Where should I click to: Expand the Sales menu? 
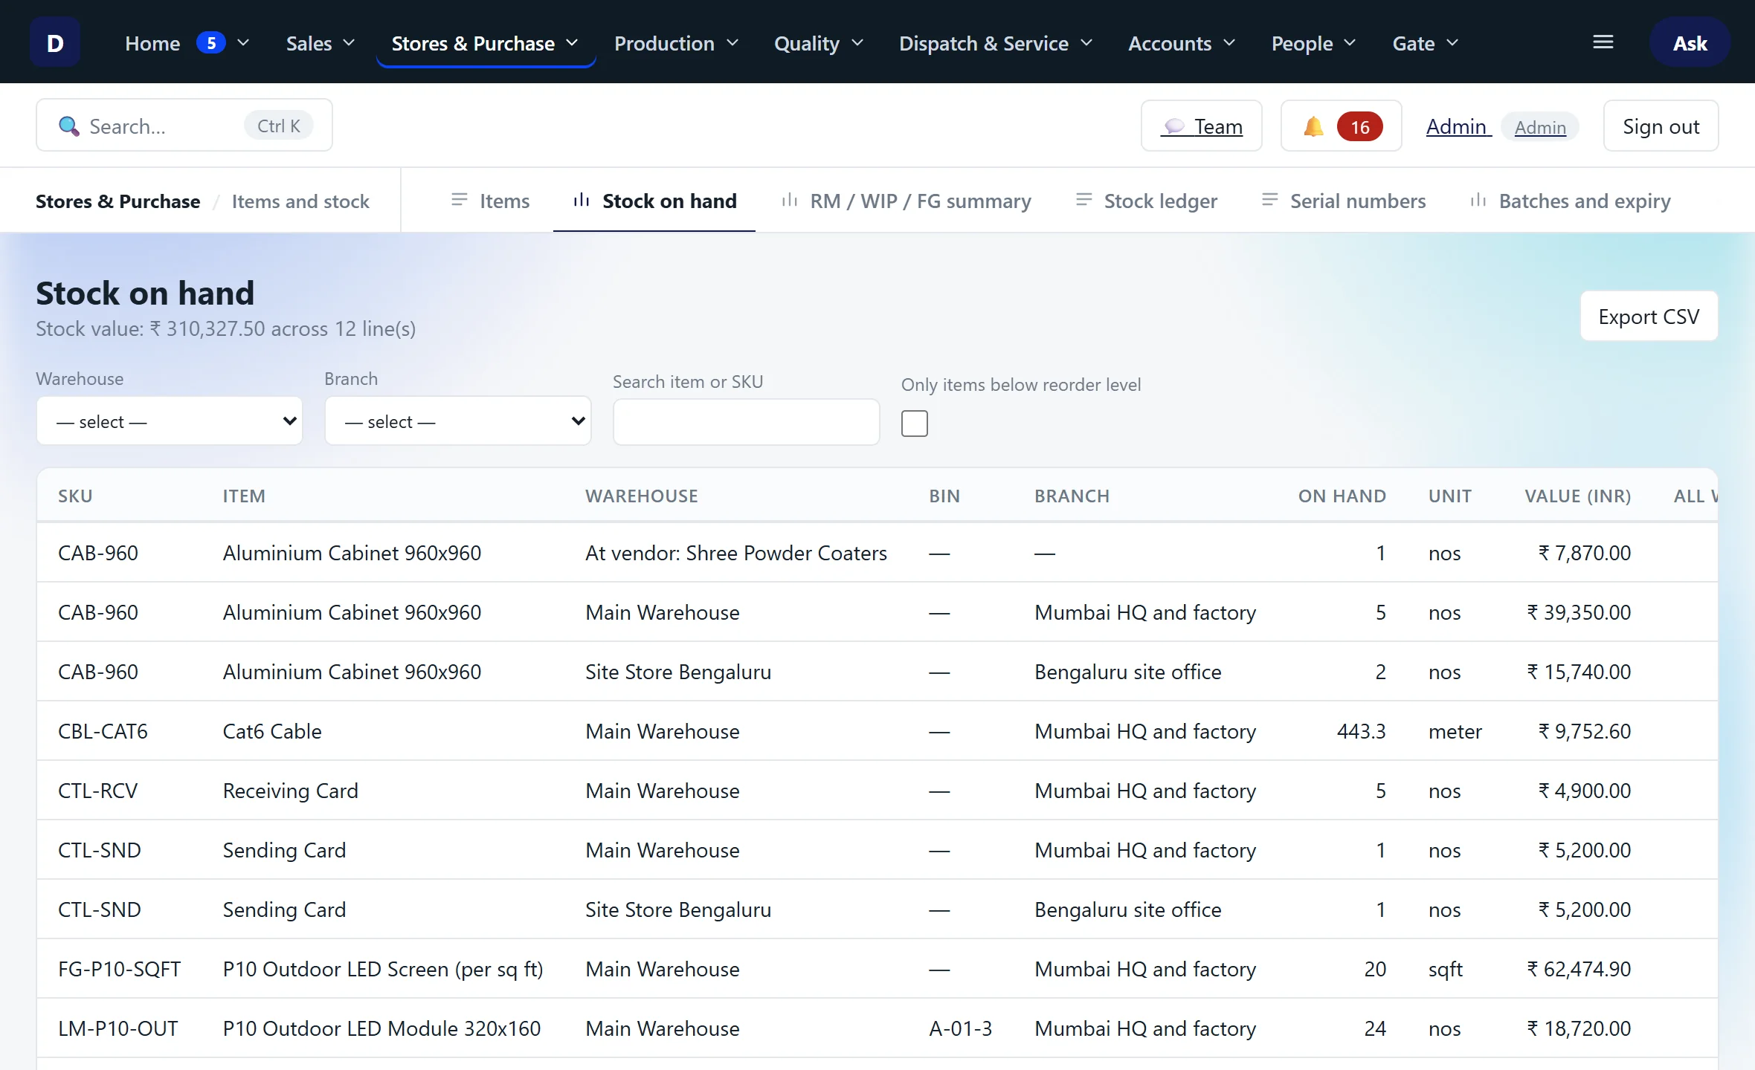(x=321, y=43)
